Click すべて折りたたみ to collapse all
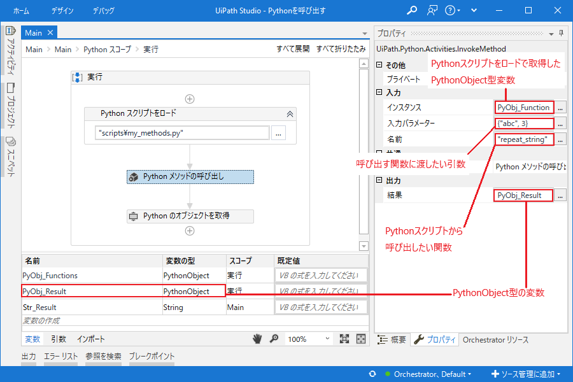Image resolution: width=573 pixels, height=382 pixels. [341, 48]
